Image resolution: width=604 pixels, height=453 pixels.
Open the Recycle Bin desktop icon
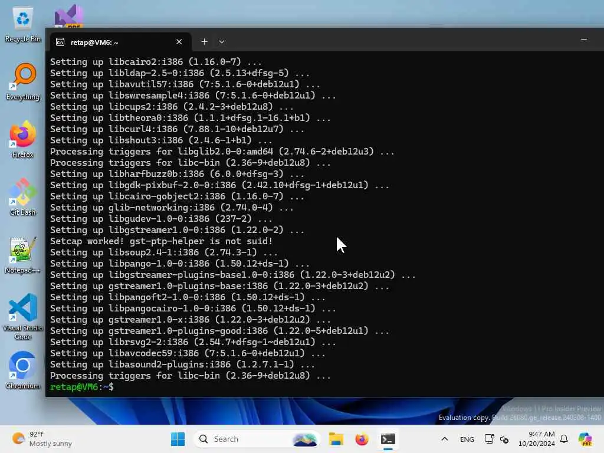coord(23,25)
